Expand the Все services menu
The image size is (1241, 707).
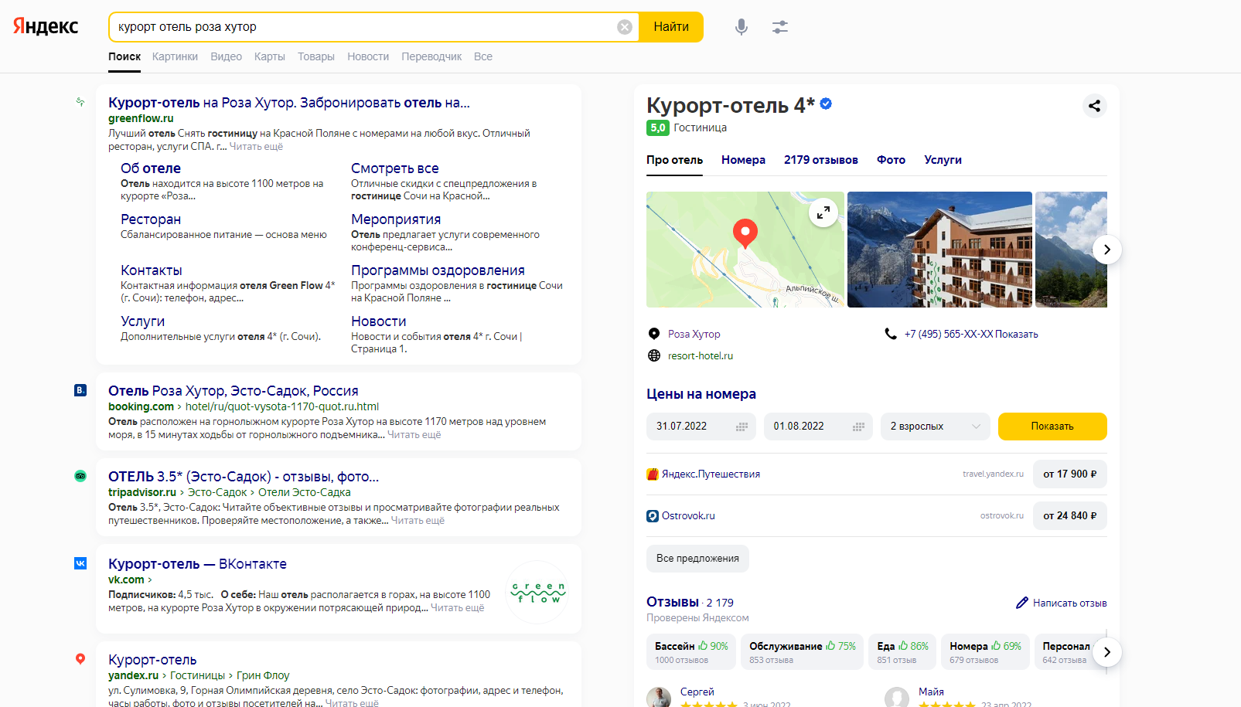(483, 56)
